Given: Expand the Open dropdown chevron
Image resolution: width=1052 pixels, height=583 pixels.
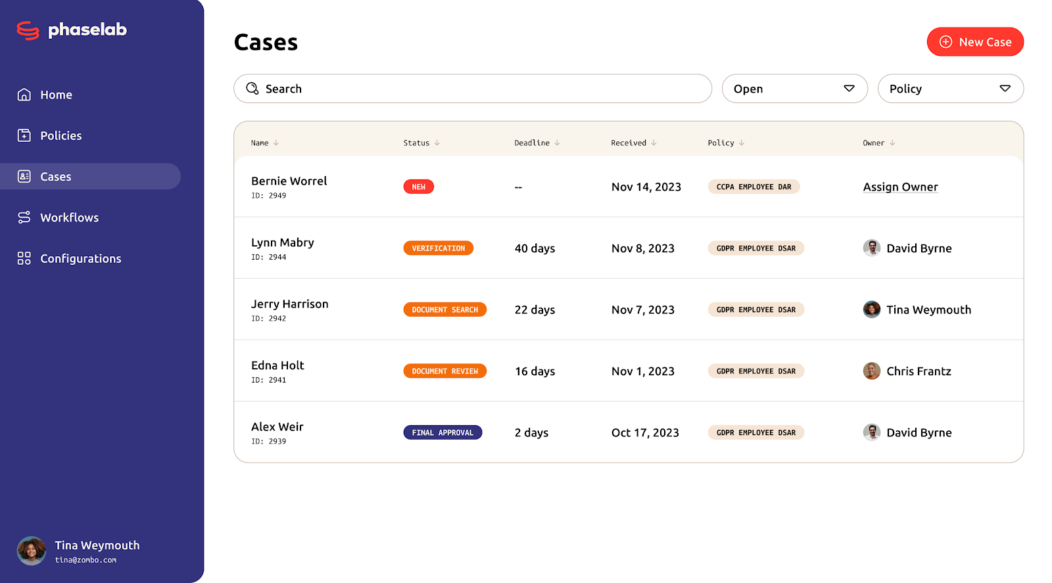Looking at the screenshot, I should coord(849,89).
